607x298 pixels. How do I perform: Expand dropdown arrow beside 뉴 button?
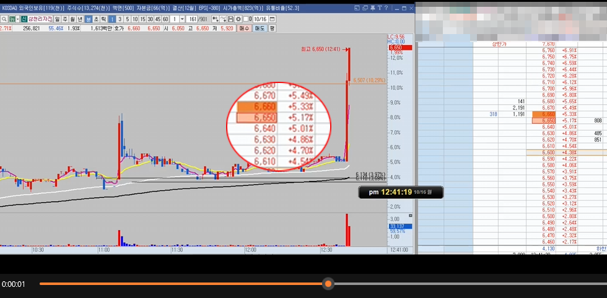pyautogui.click(x=18, y=19)
